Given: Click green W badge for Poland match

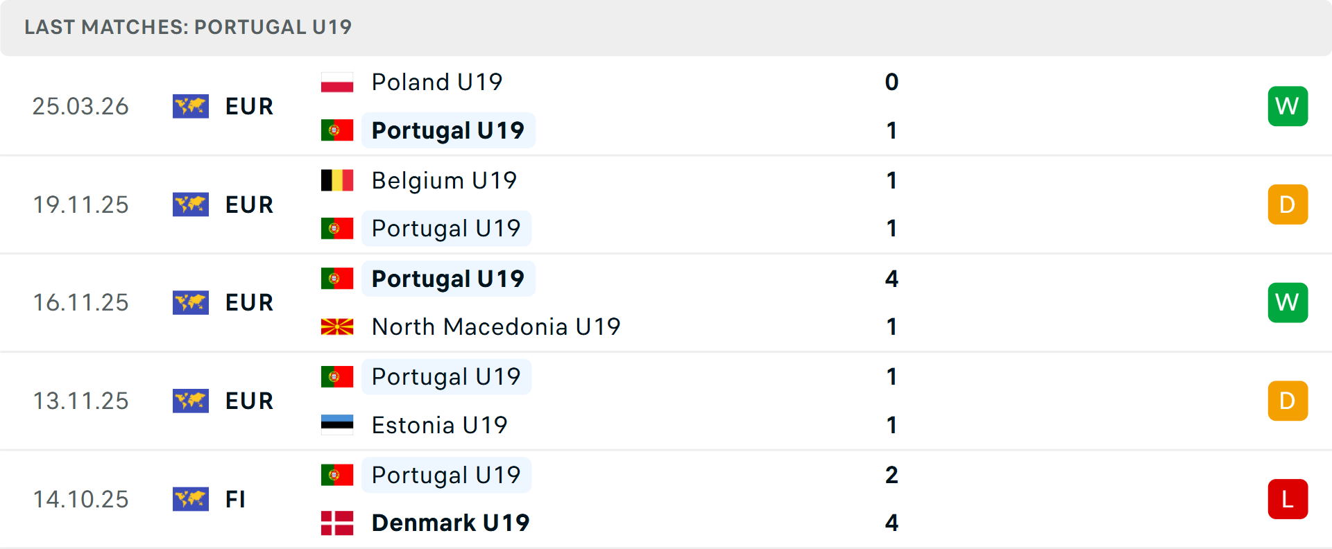Looking at the screenshot, I should click(x=1288, y=106).
